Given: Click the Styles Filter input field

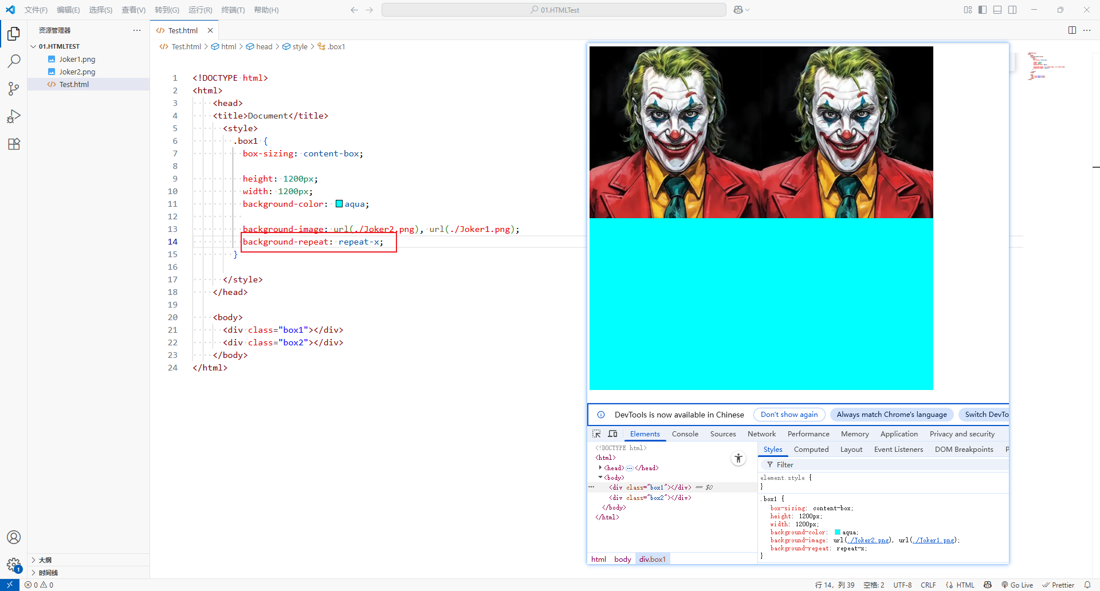Looking at the screenshot, I should (885, 464).
